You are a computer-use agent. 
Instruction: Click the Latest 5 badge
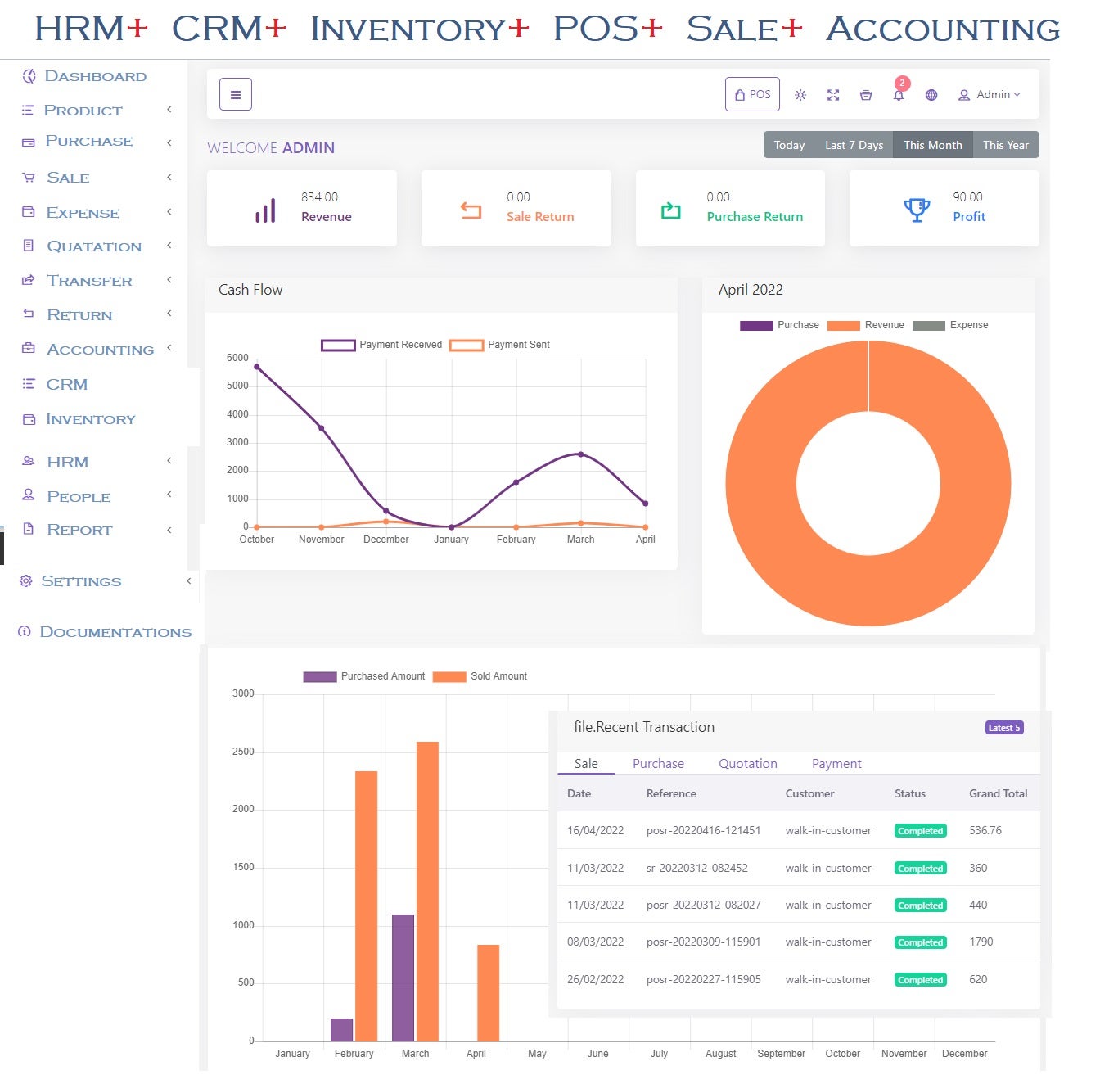[1003, 727]
